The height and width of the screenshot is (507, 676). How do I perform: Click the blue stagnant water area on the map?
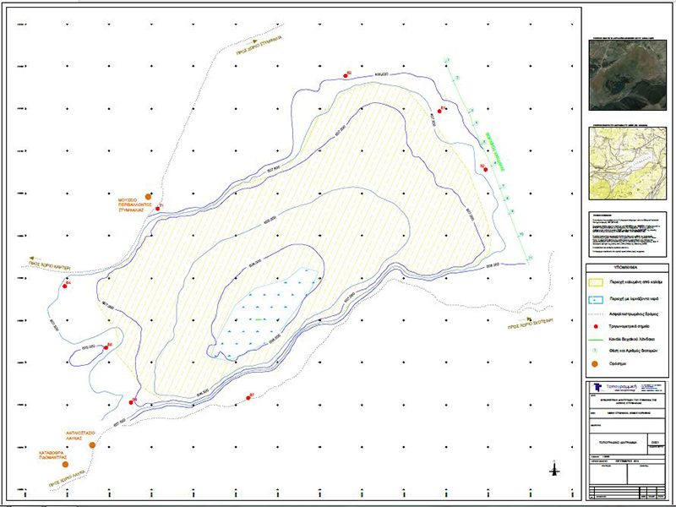pyautogui.click(x=266, y=314)
